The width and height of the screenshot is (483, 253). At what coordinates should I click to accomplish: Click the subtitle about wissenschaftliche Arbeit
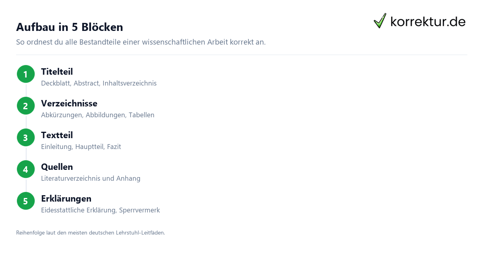[x=141, y=42]
